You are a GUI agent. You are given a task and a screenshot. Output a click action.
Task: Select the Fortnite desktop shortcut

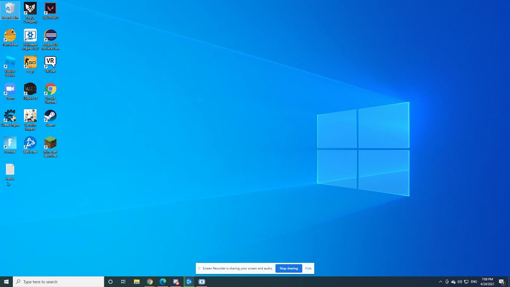[x=10, y=145]
